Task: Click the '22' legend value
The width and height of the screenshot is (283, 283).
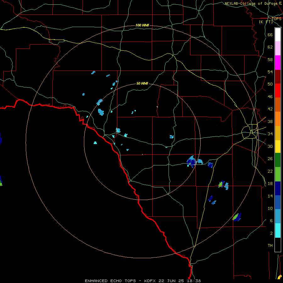Action: click(x=270, y=171)
